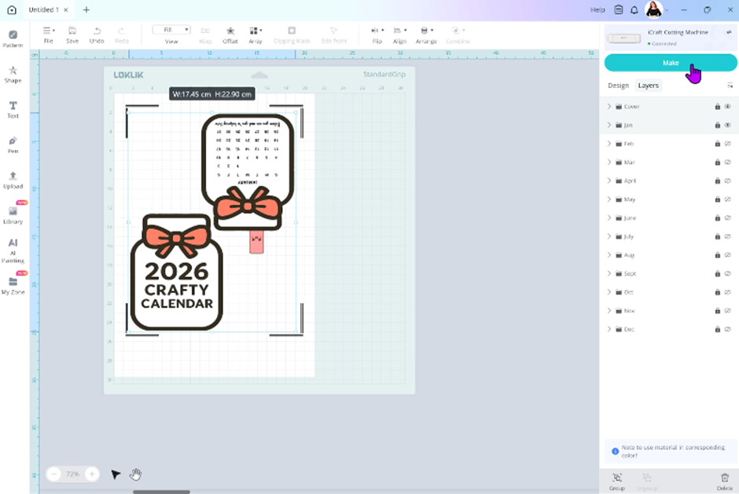This screenshot has width=739, height=494.
Task: Open the Fill view mode dropdown
Action: point(171,30)
